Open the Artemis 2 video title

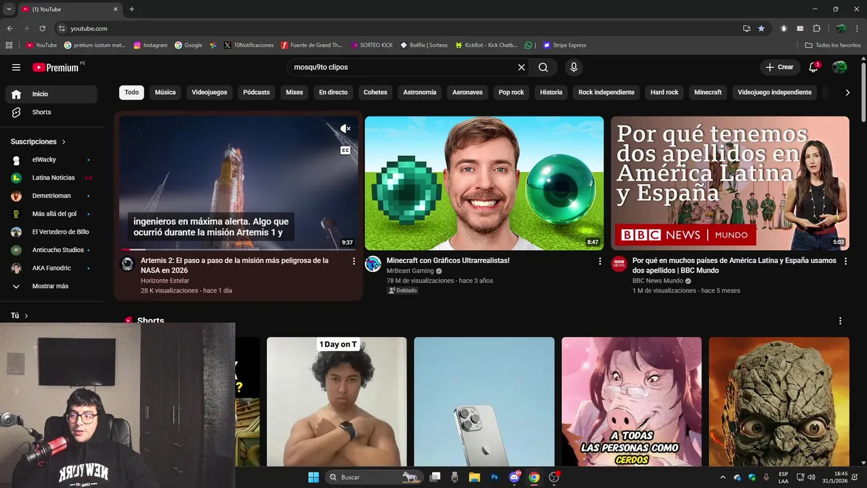[234, 265]
